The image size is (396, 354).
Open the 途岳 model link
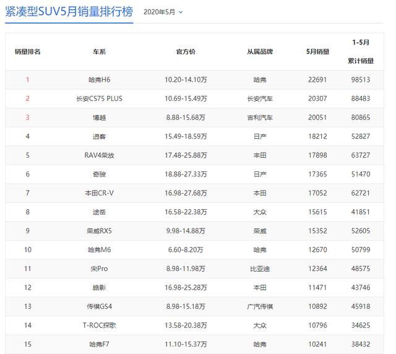[99, 212]
